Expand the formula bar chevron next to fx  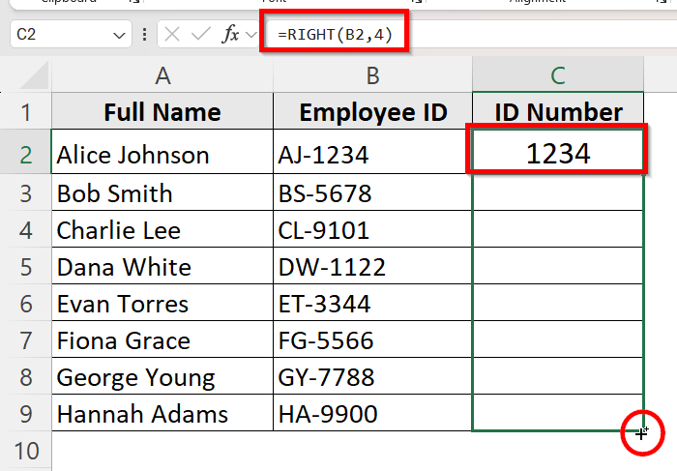[251, 35]
